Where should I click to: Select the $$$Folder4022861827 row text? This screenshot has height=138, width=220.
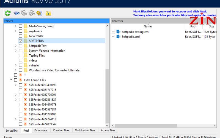point(43,100)
